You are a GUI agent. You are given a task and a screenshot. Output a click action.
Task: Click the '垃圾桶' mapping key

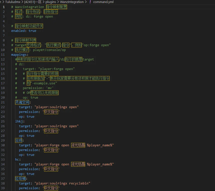20,179
